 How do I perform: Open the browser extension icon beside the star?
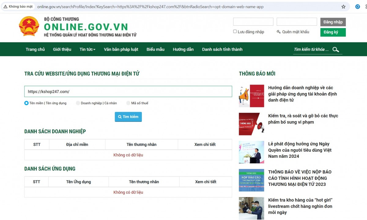pos(357,7)
